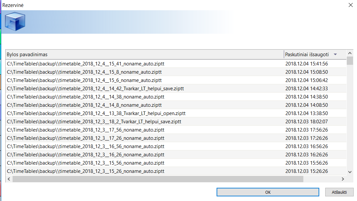357x201 pixels.
Task: Click the sort arrow in Paskutiniai išsaugoti header
Action: point(335,55)
